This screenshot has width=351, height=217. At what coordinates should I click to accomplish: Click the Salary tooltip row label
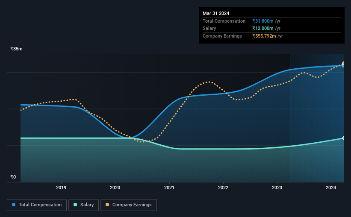point(209,29)
